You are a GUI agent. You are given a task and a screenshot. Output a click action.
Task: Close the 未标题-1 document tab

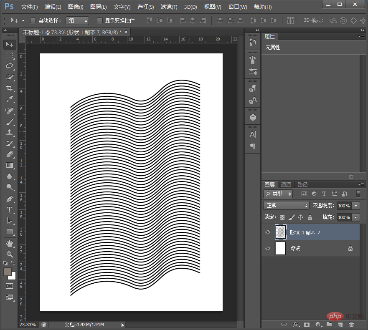click(x=126, y=32)
